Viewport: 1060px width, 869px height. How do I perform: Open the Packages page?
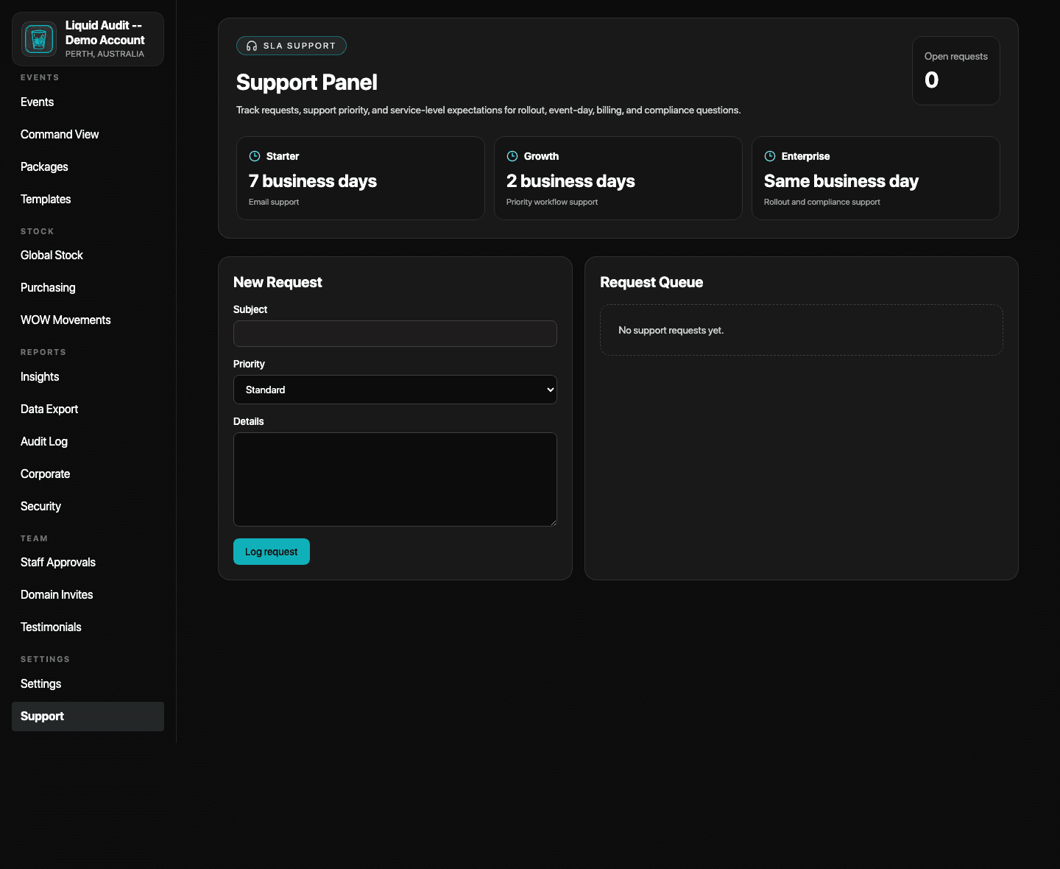[x=88, y=167]
